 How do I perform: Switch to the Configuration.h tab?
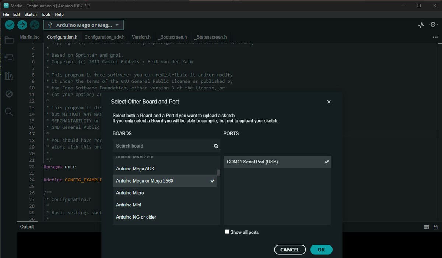point(62,37)
